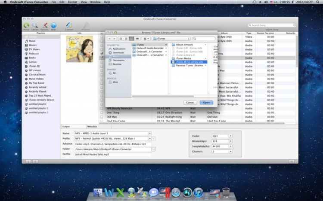The image size is (323, 201).
Task: Open the SampleRate(hz) dropdown
Action: pos(230,146)
